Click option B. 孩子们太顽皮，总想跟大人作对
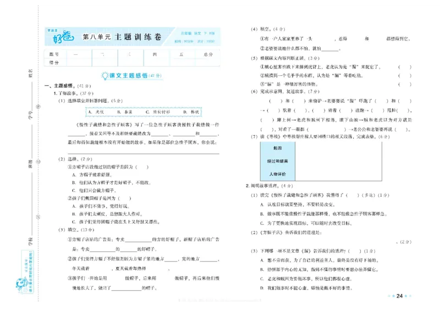 (x=107, y=214)
